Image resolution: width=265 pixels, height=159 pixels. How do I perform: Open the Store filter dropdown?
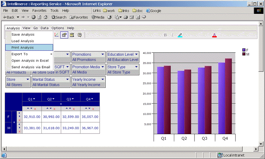pyautogui.click(x=28, y=79)
